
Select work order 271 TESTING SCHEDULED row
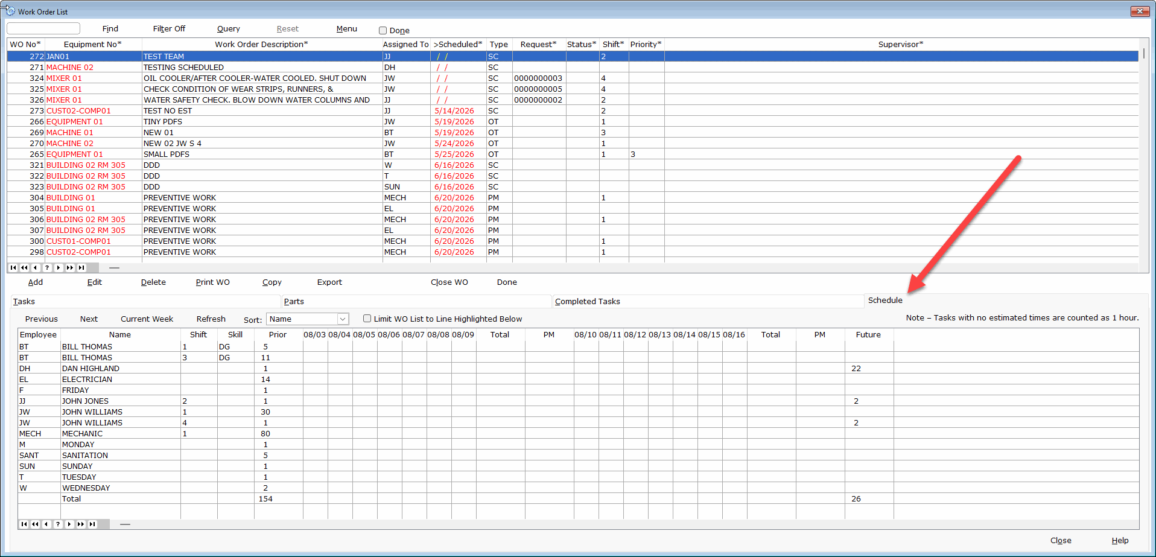[573, 67]
